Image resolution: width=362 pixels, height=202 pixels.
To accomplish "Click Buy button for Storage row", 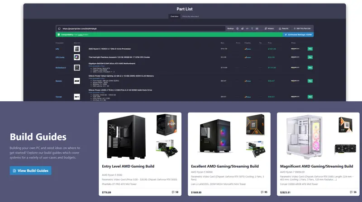I will [310, 97].
